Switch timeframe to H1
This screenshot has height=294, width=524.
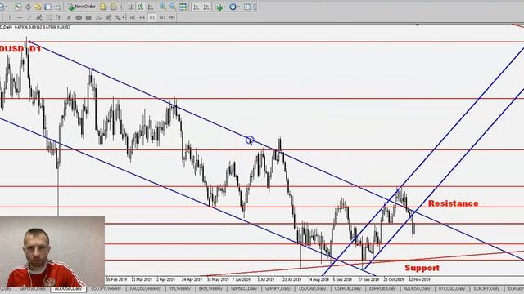(x=133, y=17)
